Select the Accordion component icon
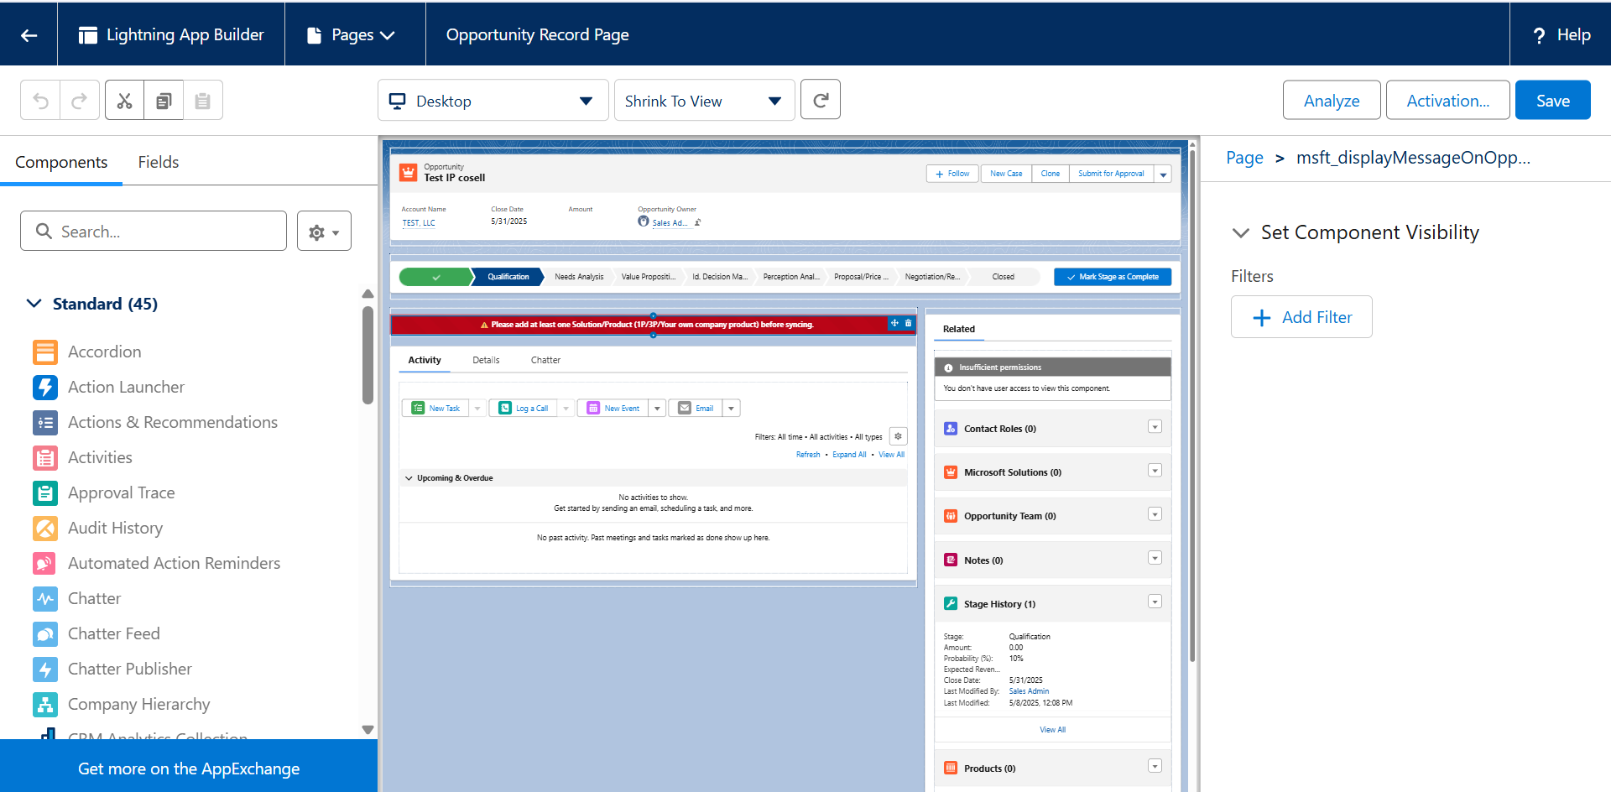This screenshot has width=1611, height=792. coord(45,352)
